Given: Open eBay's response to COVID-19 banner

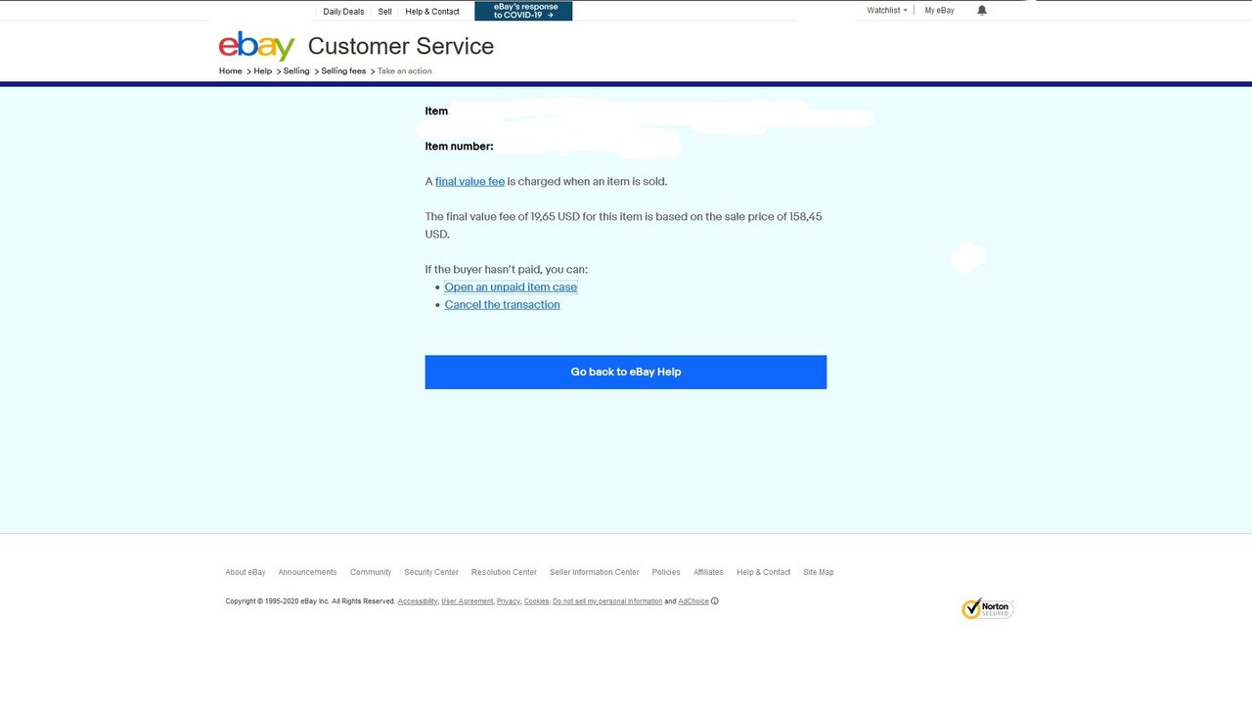Looking at the screenshot, I should [523, 11].
